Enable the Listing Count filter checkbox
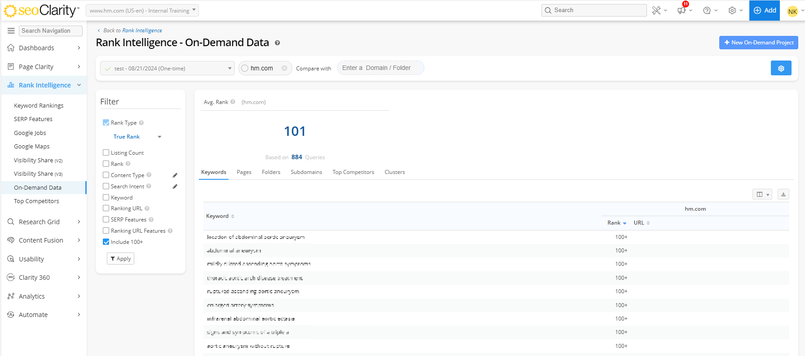Screen dimensions: 805x356 [x=106, y=152]
